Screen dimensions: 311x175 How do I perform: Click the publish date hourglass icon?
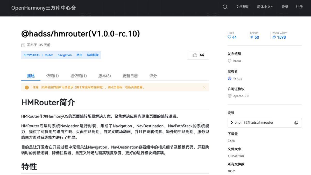pyautogui.click(x=23, y=45)
